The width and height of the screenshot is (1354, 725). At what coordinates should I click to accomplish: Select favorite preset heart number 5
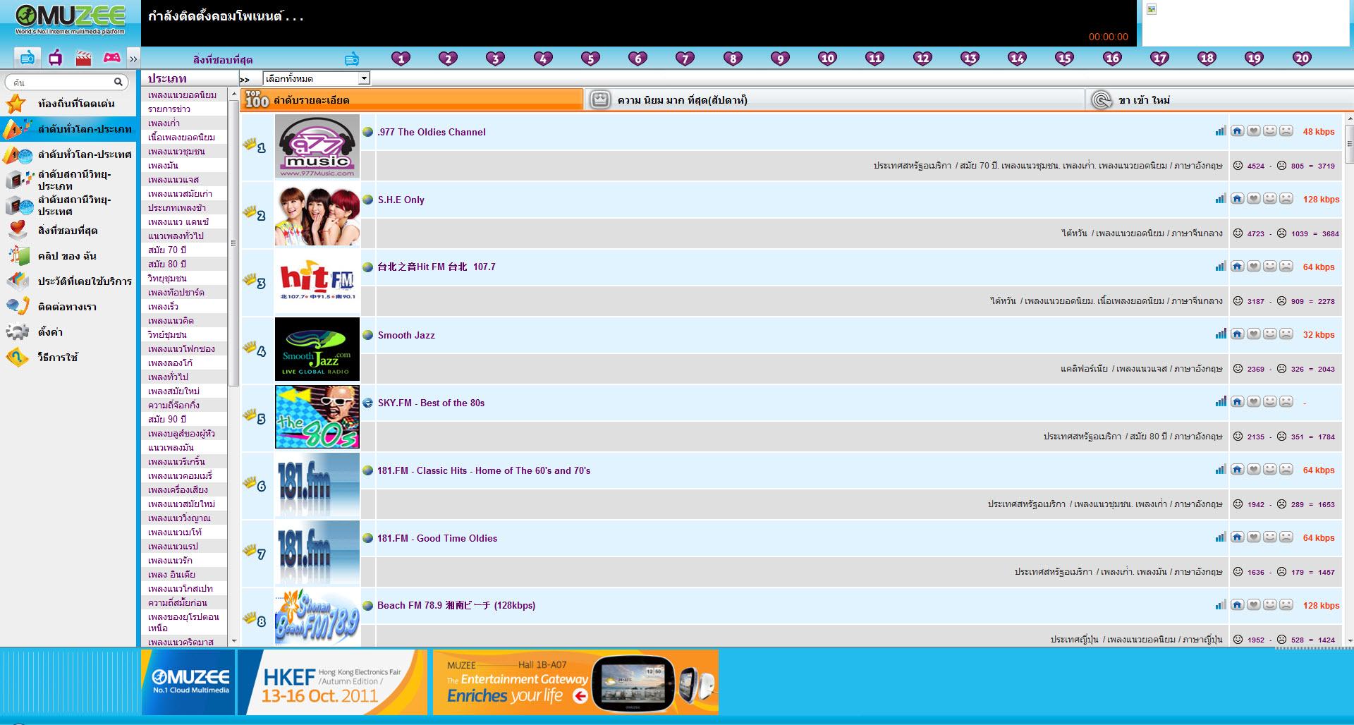pos(590,59)
